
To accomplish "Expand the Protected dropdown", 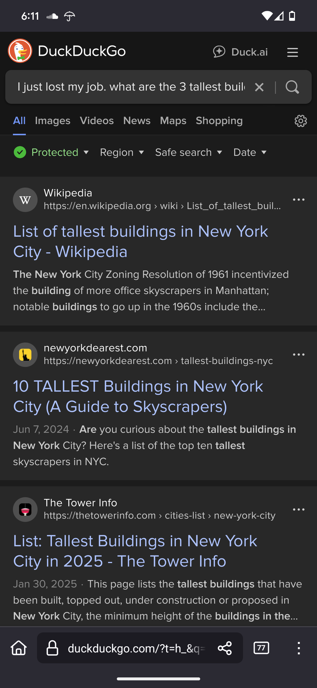I will click(x=51, y=152).
